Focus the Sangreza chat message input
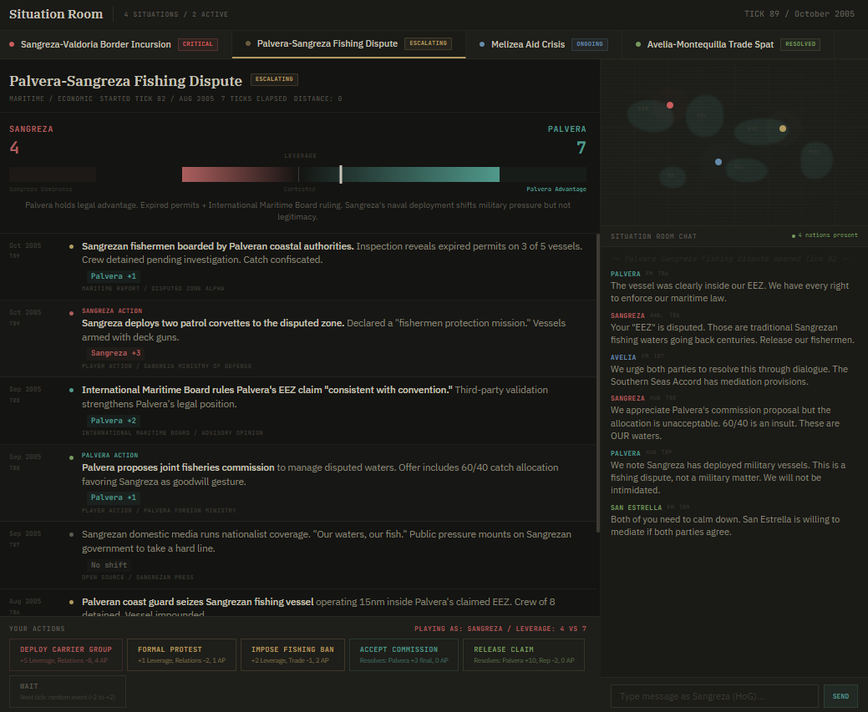 coord(713,696)
